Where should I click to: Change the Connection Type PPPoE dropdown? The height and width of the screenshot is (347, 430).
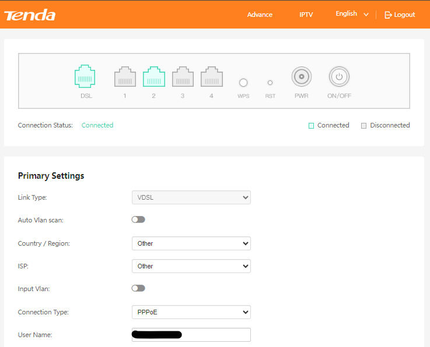tap(191, 312)
